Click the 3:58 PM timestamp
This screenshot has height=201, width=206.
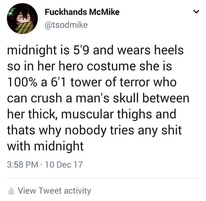click(23, 164)
